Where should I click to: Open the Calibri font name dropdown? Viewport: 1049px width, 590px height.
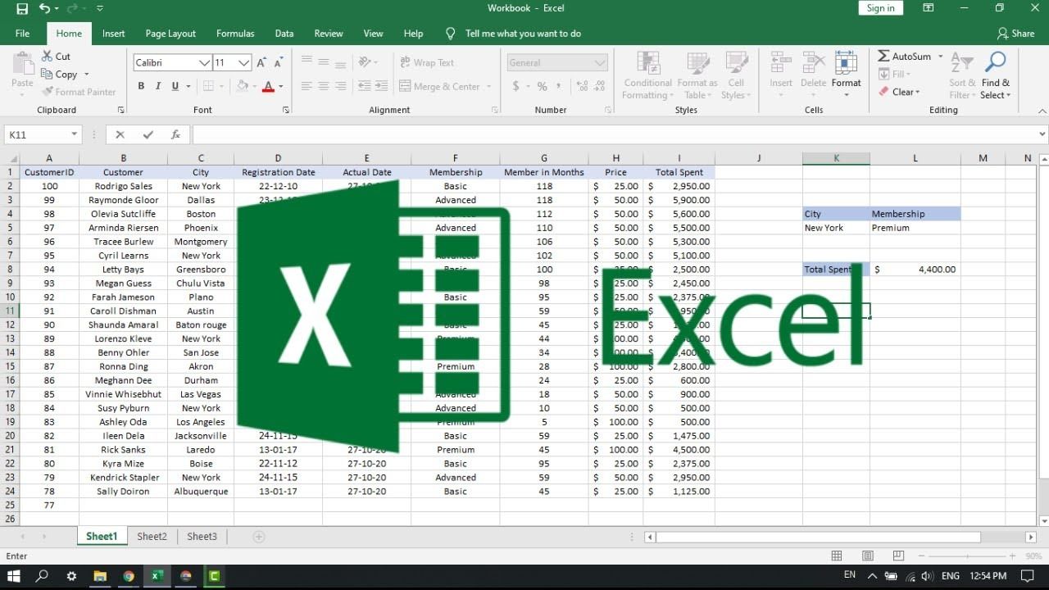tap(204, 63)
